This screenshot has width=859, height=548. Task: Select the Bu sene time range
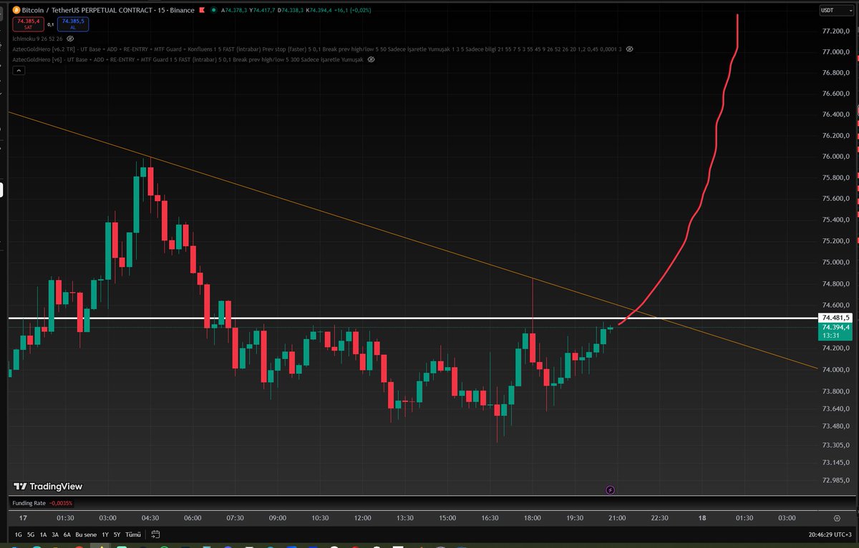(x=86, y=534)
